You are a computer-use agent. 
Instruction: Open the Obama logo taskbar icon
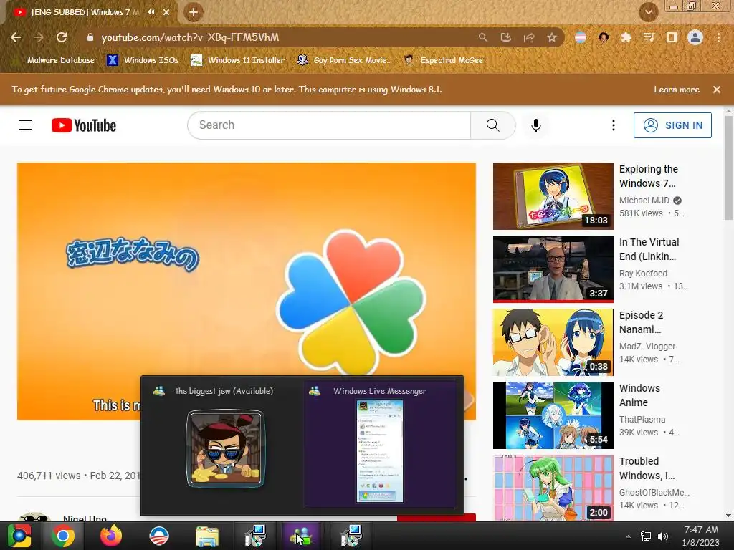coord(158,536)
